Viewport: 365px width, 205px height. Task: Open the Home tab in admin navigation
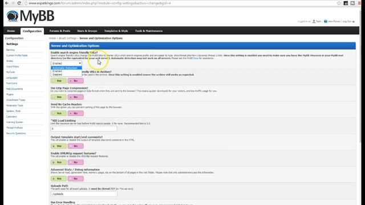tap(11, 31)
